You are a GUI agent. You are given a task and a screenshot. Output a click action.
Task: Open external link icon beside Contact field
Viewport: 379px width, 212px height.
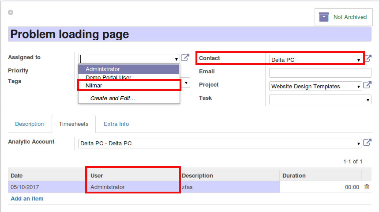coord(368,59)
